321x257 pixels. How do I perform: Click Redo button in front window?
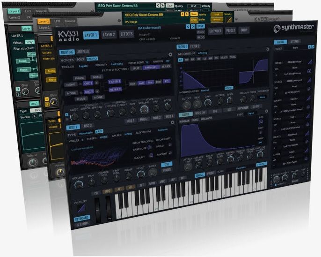[201, 37]
